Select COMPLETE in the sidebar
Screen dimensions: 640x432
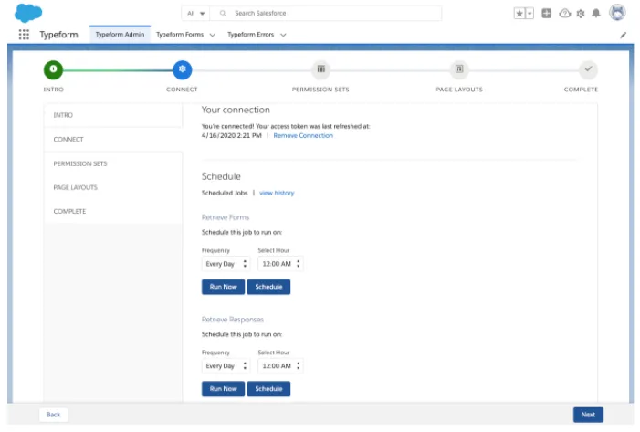point(113,211)
